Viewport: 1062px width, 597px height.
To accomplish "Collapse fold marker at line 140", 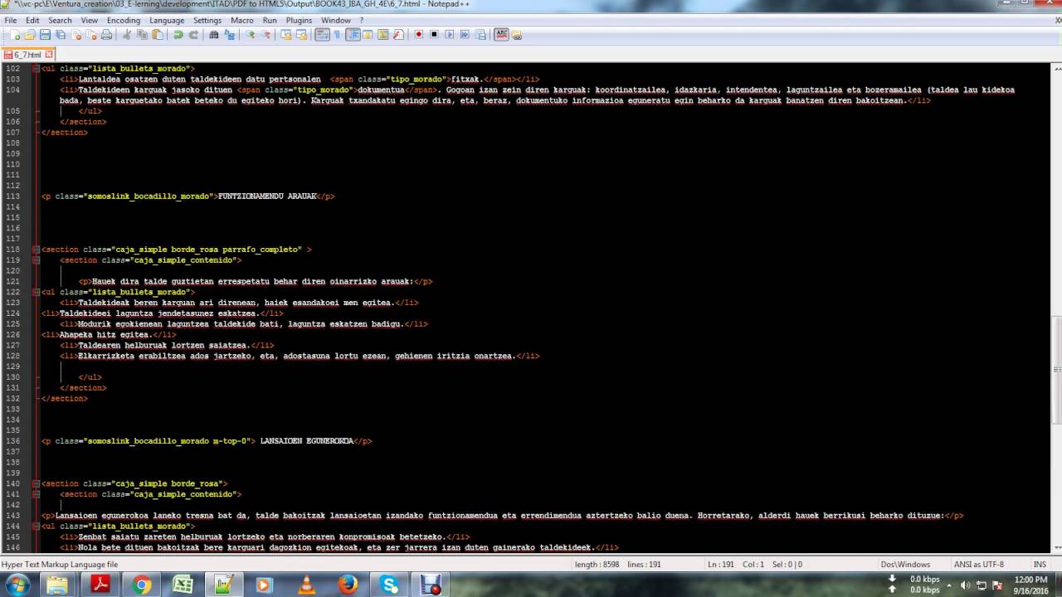I will click(x=36, y=483).
